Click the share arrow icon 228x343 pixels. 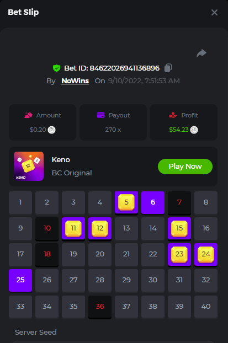pos(202,53)
